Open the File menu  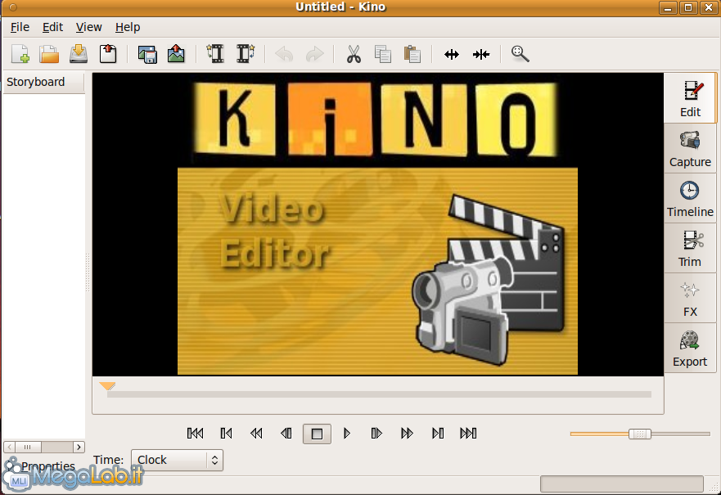(20, 27)
